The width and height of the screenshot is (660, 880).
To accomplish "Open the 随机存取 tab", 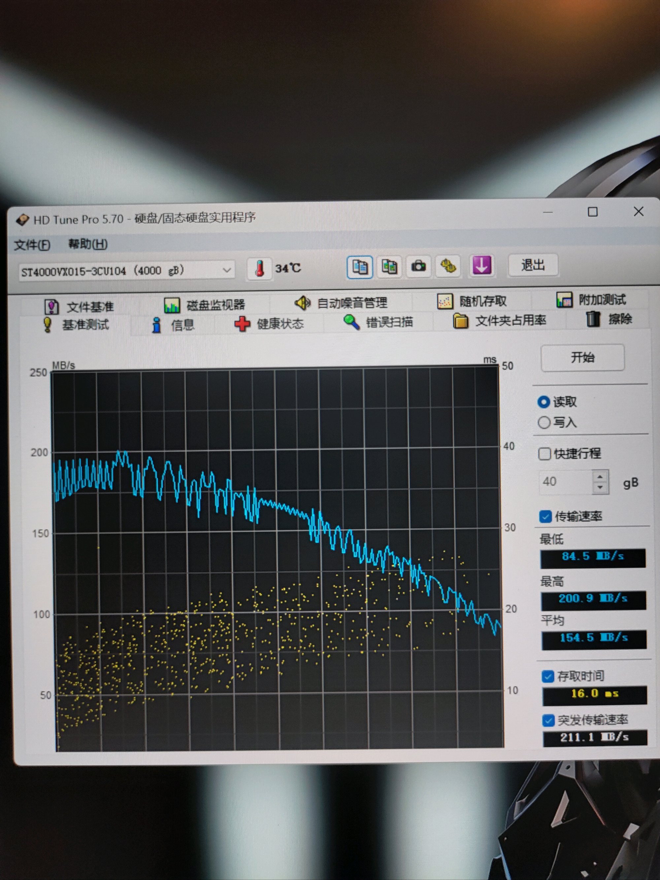I will tap(472, 301).
